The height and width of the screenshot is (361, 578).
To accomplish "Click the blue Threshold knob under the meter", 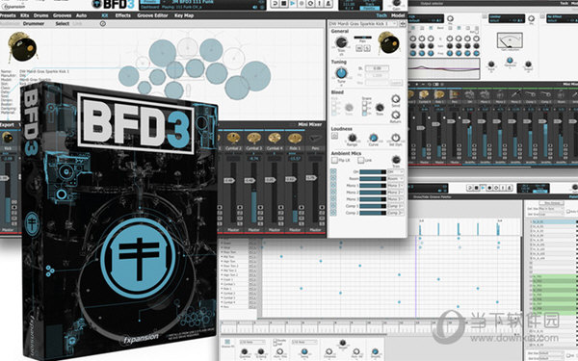I will [x=510, y=61].
